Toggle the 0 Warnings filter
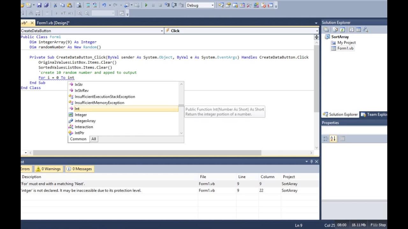This screenshot has width=408, height=229. tap(48, 169)
